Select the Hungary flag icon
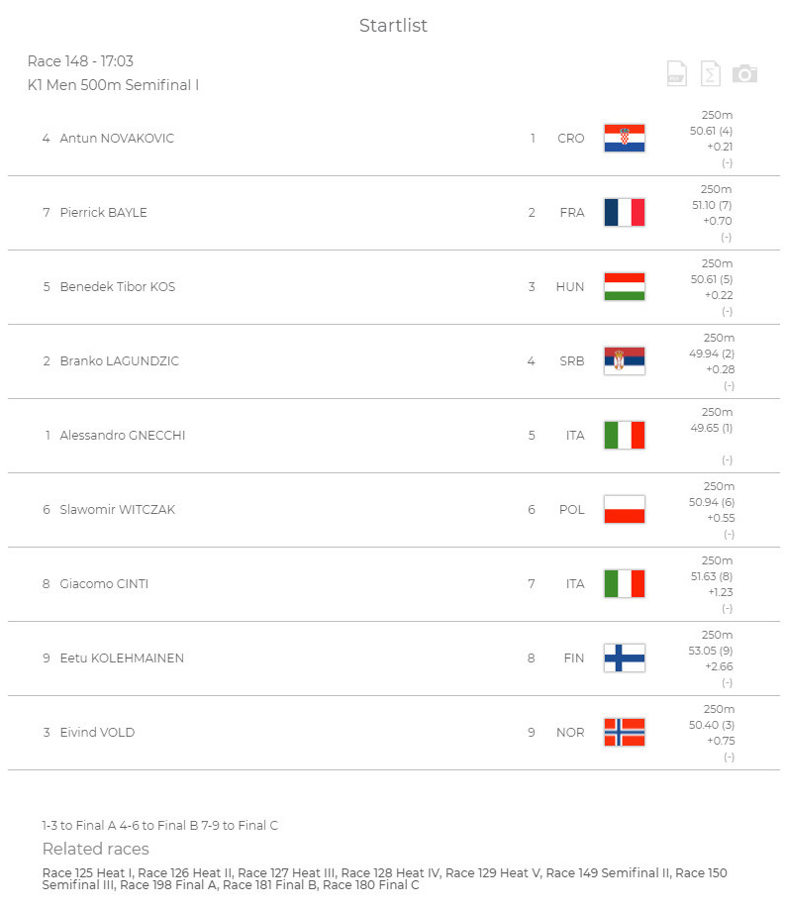 (625, 287)
